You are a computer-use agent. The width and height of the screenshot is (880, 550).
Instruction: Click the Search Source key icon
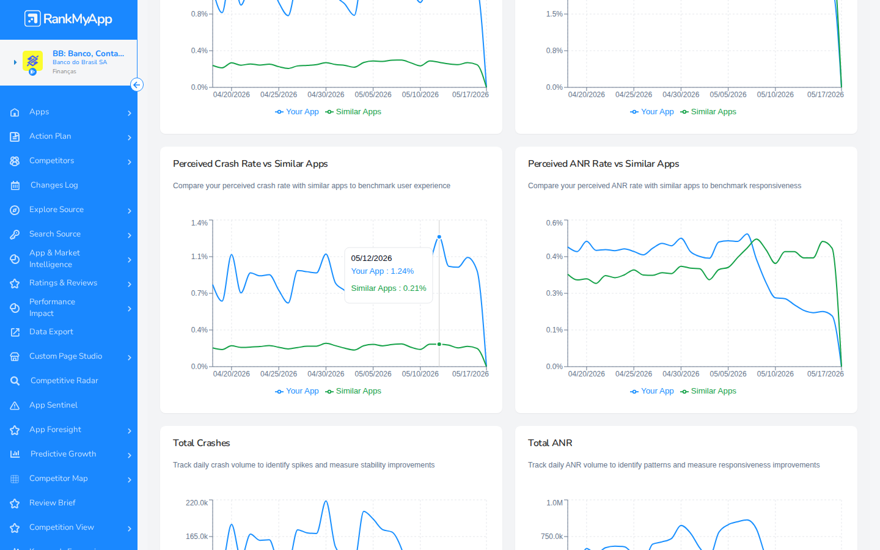click(x=15, y=235)
